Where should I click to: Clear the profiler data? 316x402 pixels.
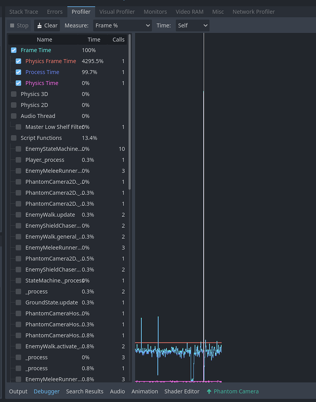pos(47,25)
